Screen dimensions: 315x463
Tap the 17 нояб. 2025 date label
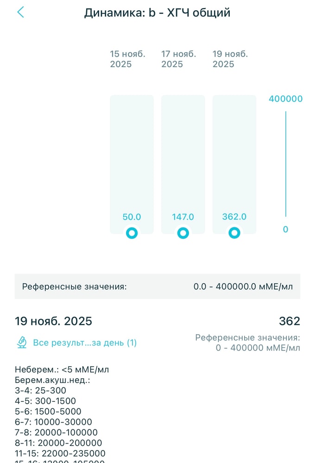click(x=178, y=59)
